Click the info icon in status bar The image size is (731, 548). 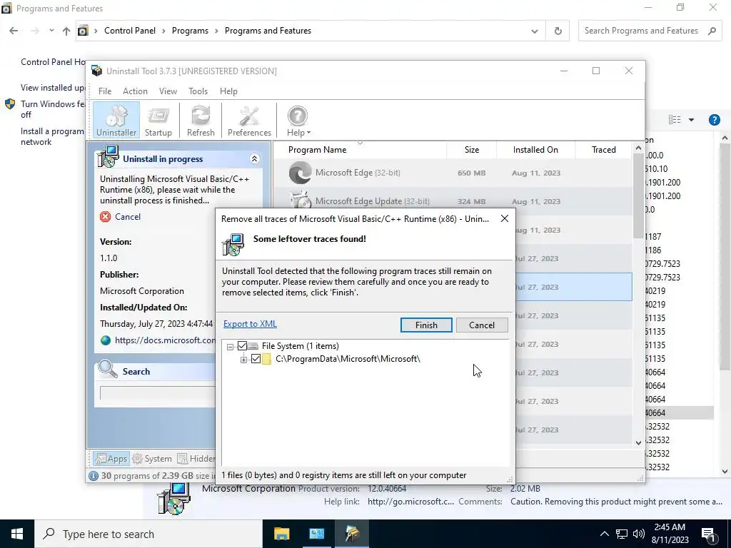click(94, 476)
